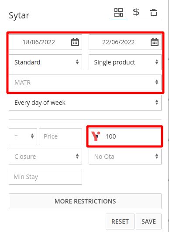Click the RESET button
Image resolution: width=169 pixels, height=232 pixels.
tap(120, 221)
